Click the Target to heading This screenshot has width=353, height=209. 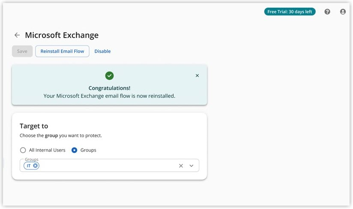[34, 126]
